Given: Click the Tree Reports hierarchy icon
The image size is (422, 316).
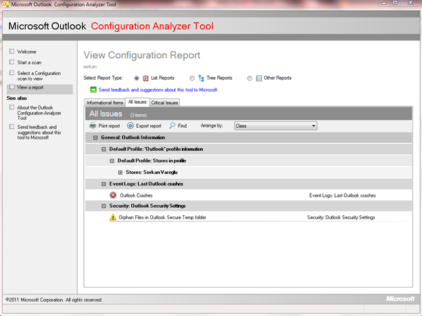Looking at the screenshot, I should point(202,78).
